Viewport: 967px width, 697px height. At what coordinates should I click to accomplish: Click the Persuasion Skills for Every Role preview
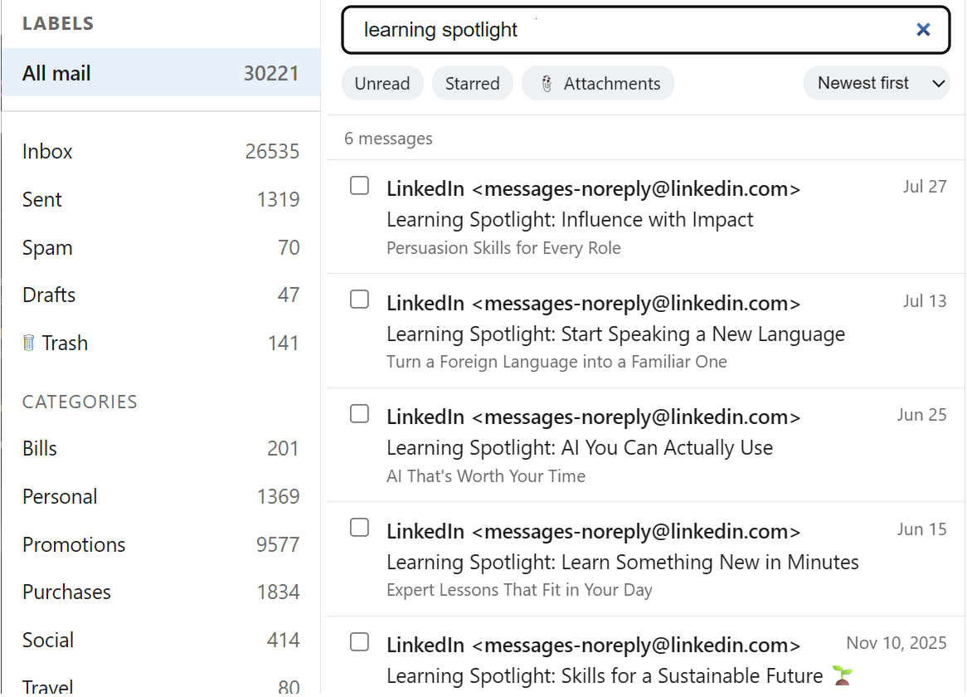[x=503, y=248]
